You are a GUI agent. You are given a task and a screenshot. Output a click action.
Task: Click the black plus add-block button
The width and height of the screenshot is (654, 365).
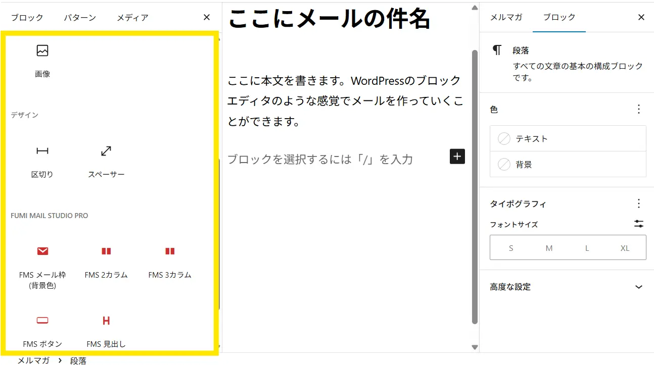click(457, 157)
